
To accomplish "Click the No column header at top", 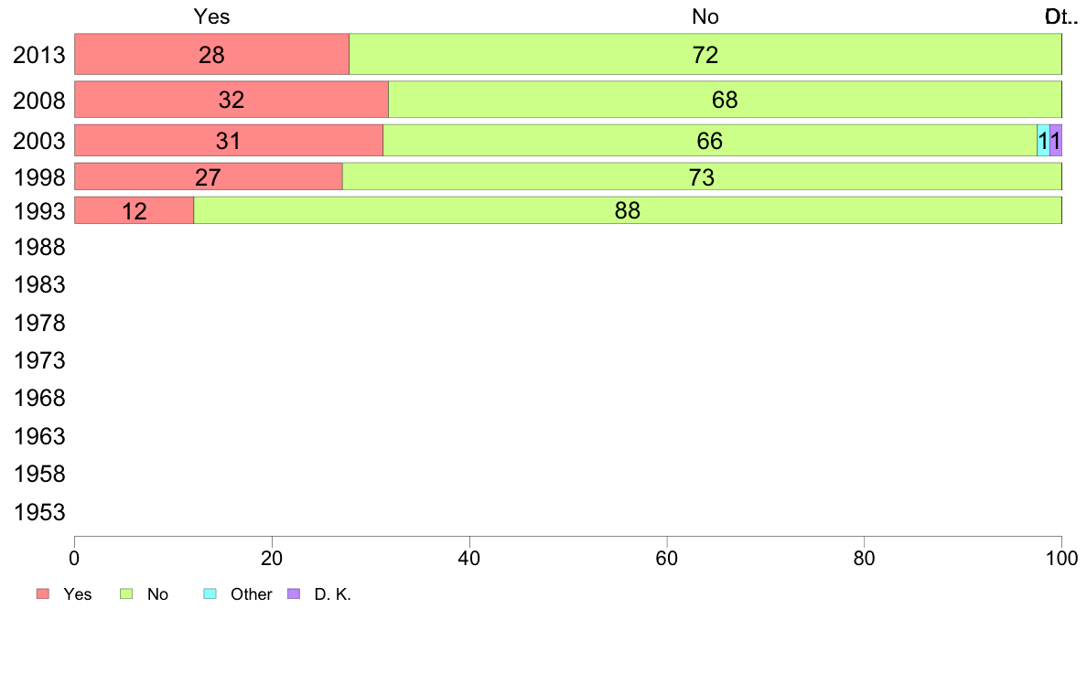I will [x=705, y=16].
